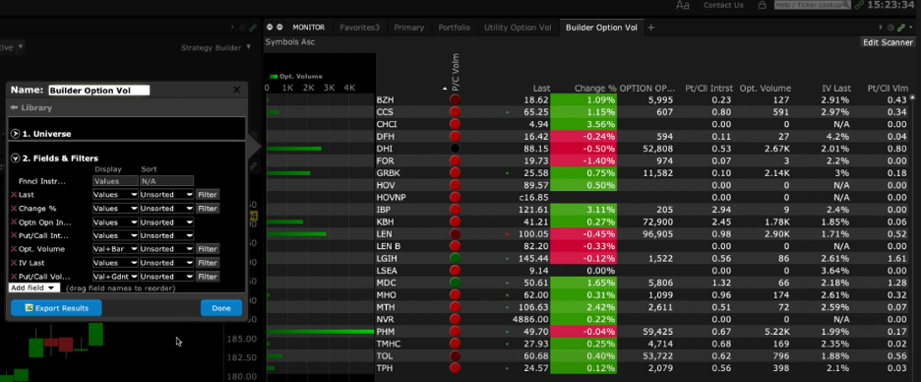Switch to the MONITOR tab
The height and width of the screenshot is (382, 921).
tap(308, 28)
